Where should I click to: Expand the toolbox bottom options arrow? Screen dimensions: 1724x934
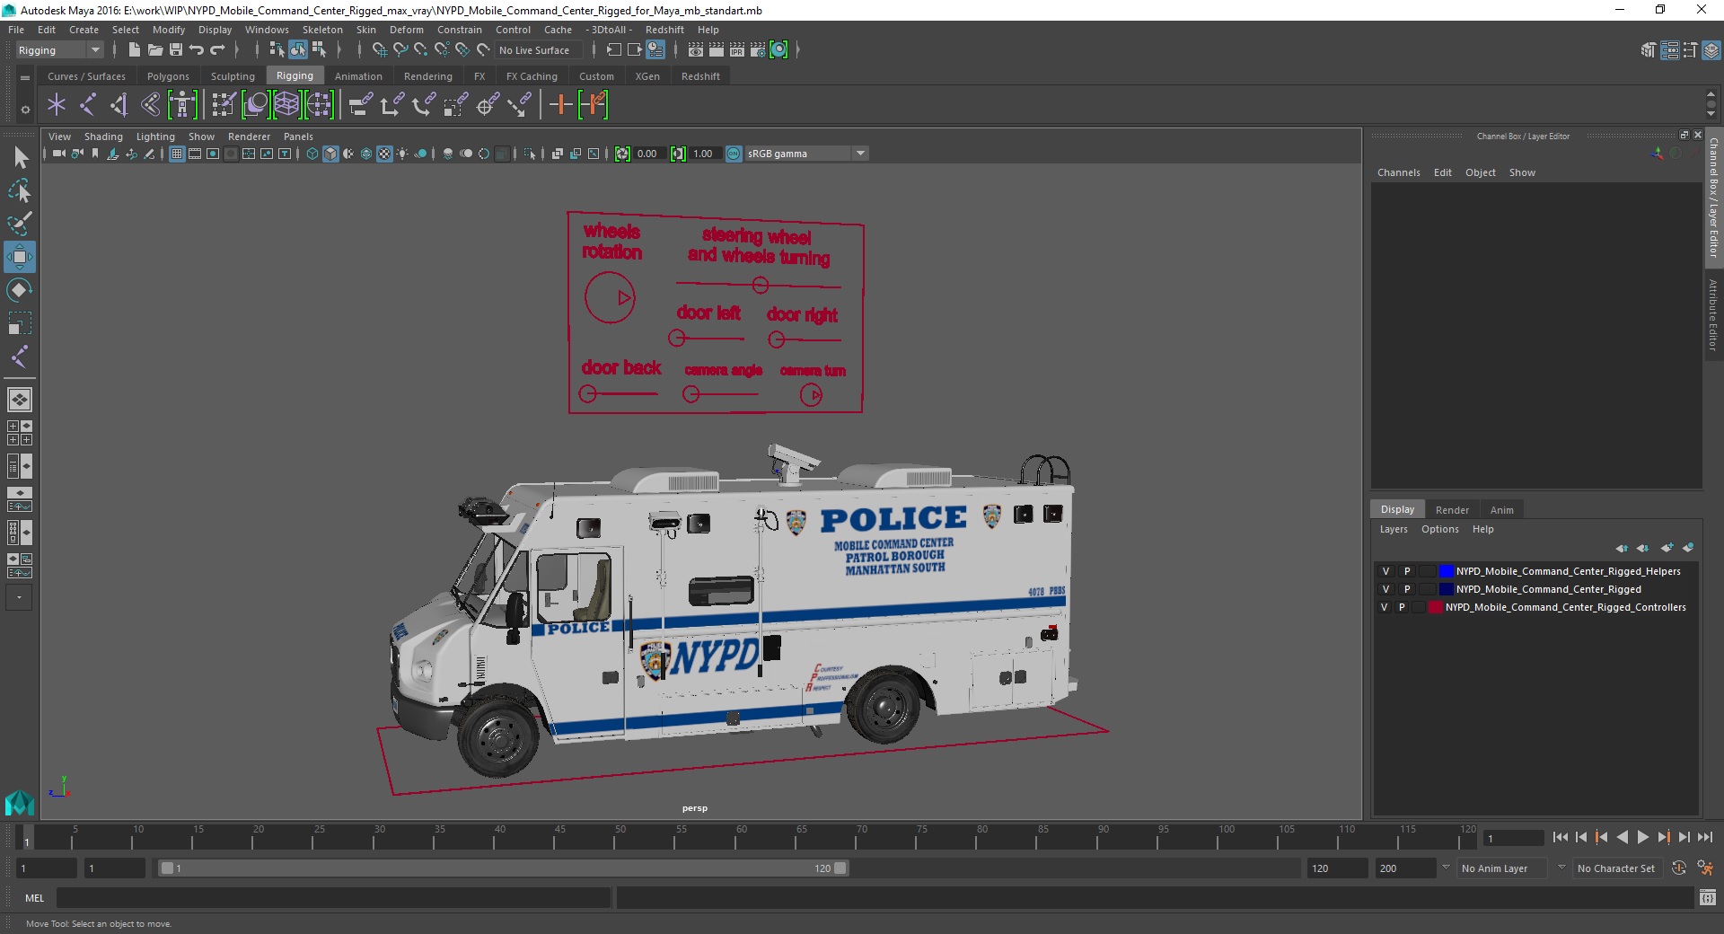[x=19, y=597]
